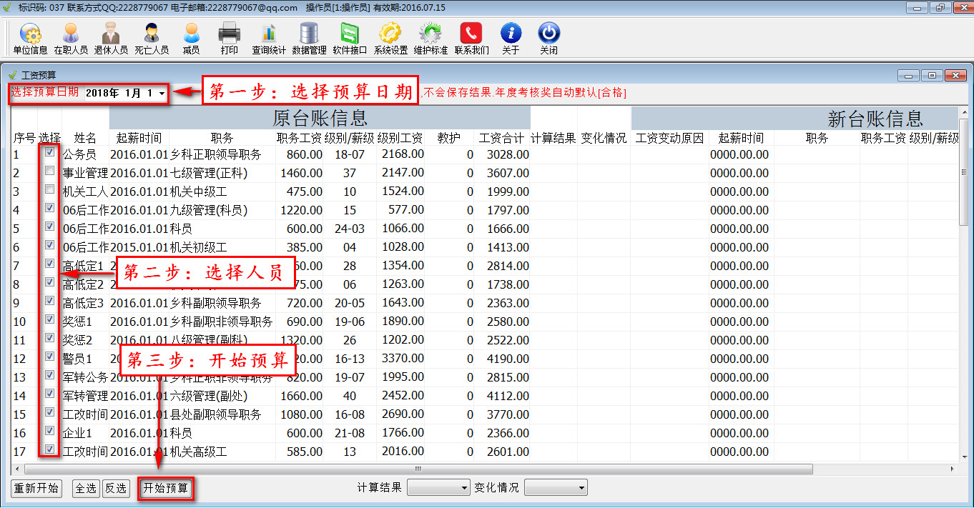Click the 工资合计 column header
The height and width of the screenshot is (508, 974).
click(501, 138)
